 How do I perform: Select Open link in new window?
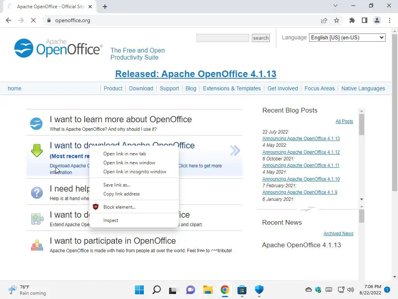134,163
